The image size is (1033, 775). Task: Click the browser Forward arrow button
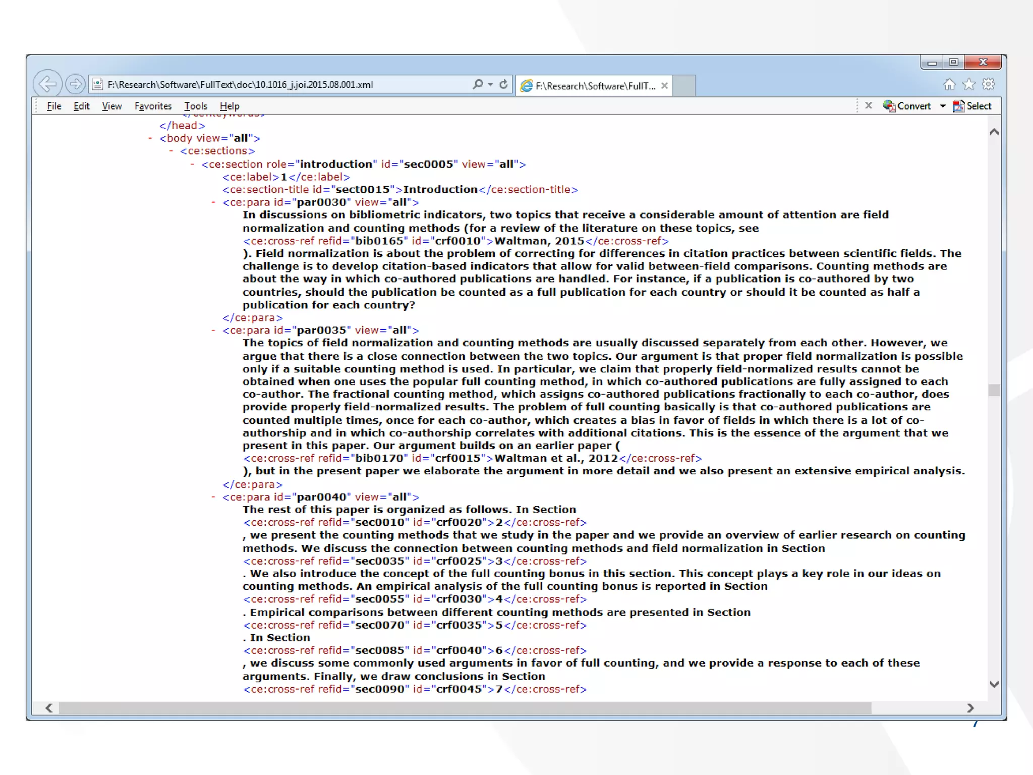75,84
